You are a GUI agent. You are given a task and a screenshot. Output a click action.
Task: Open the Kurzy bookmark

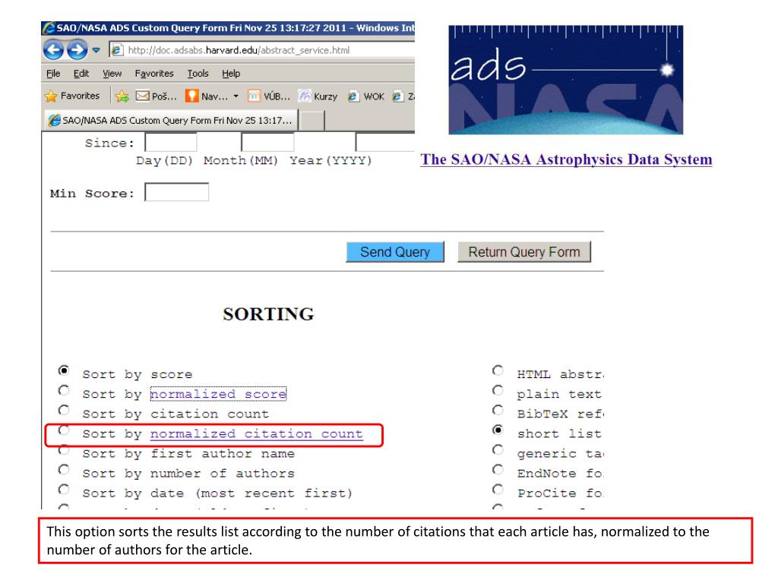click(x=318, y=96)
